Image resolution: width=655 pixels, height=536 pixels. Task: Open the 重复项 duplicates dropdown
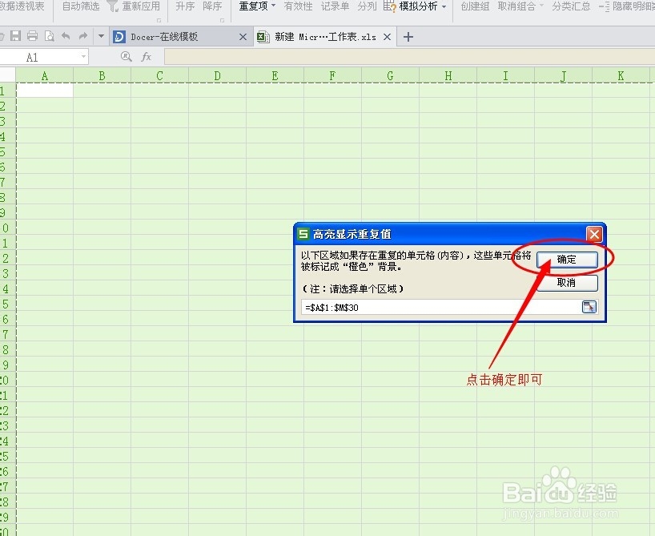point(255,6)
